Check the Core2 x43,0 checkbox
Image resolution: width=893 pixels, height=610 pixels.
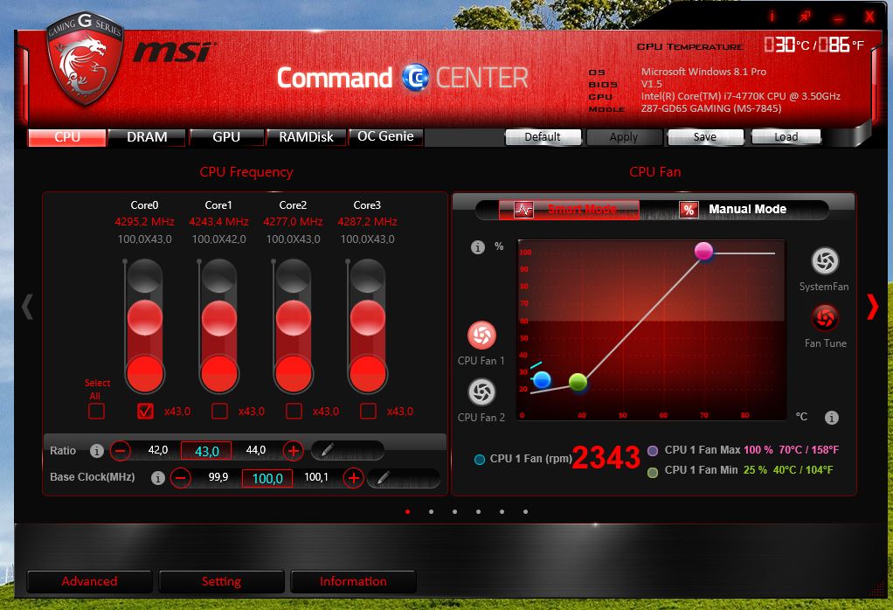[x=294, y=411]
